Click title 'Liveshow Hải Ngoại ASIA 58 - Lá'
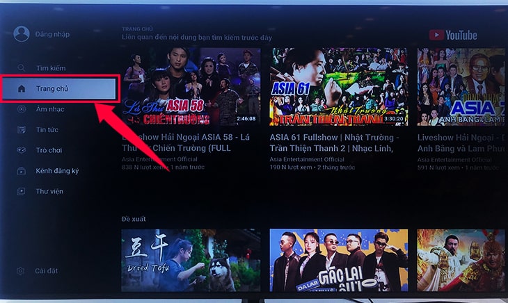Viewport: 508px width, 303px height. pos(186,142)
